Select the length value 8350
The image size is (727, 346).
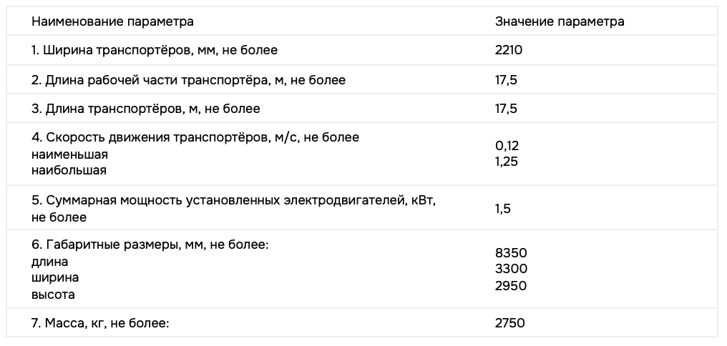click(x=511, y=253)
